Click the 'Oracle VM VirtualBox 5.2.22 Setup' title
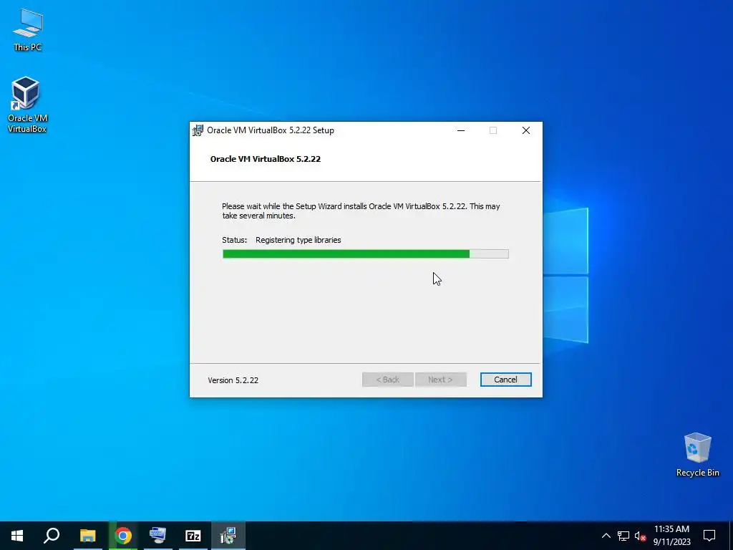The height and width of the screenshot is (550, 733). click(270, 130)
